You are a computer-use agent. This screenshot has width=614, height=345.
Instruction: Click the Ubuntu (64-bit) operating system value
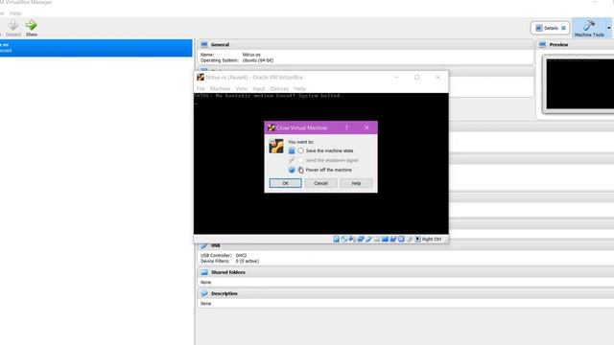click(x=258, y=60)
